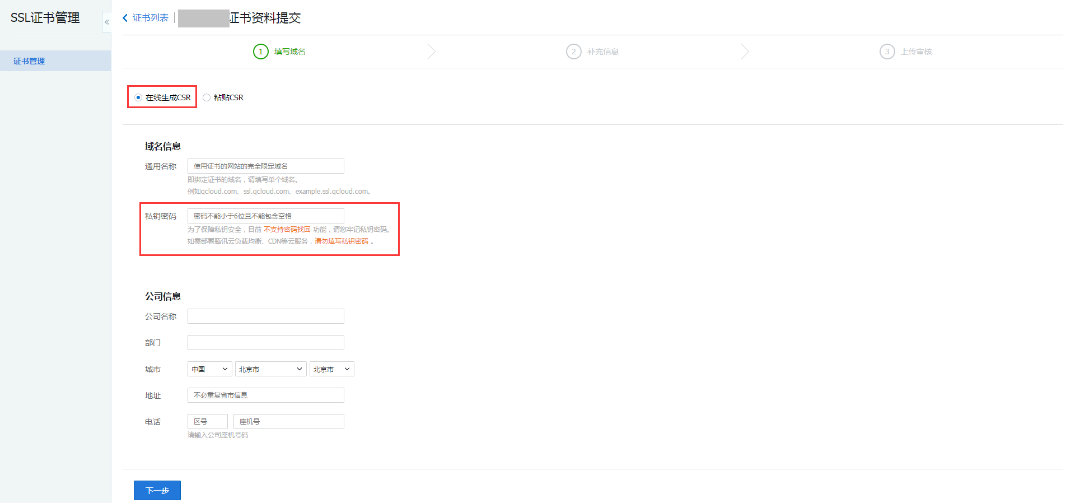
Task: Click the 私钥密码 password field
Action: (x=265, y=216)
